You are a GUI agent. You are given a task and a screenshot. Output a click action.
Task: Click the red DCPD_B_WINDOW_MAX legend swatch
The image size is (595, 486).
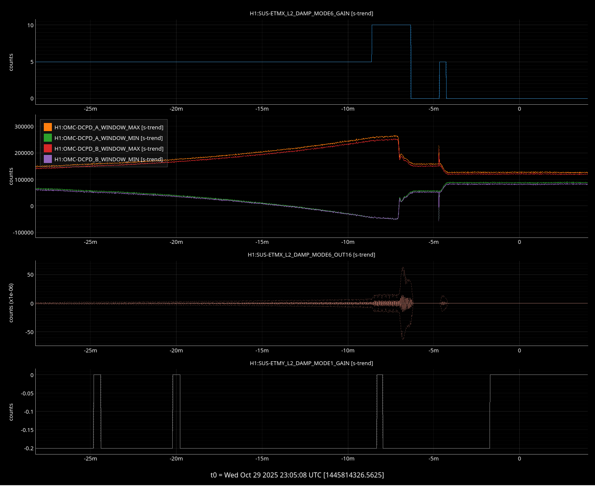(48, 149)
